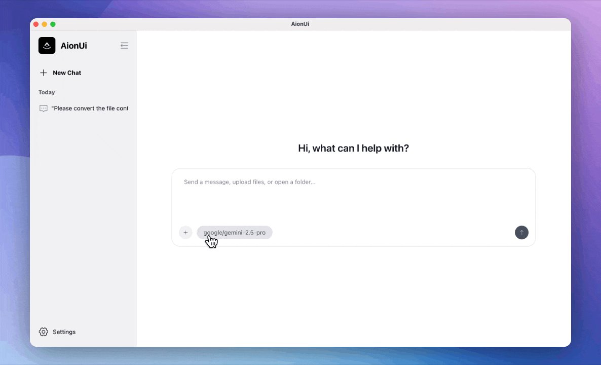The height and width of the screenshot is (365, 601).
Task: Click the plus icon beside New Chat
Action: click(44, 73)
